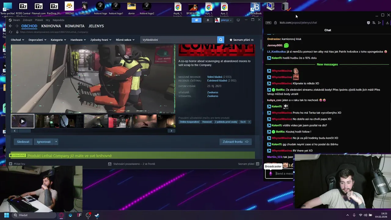Click the Ignorovat button

click(44, 142)
